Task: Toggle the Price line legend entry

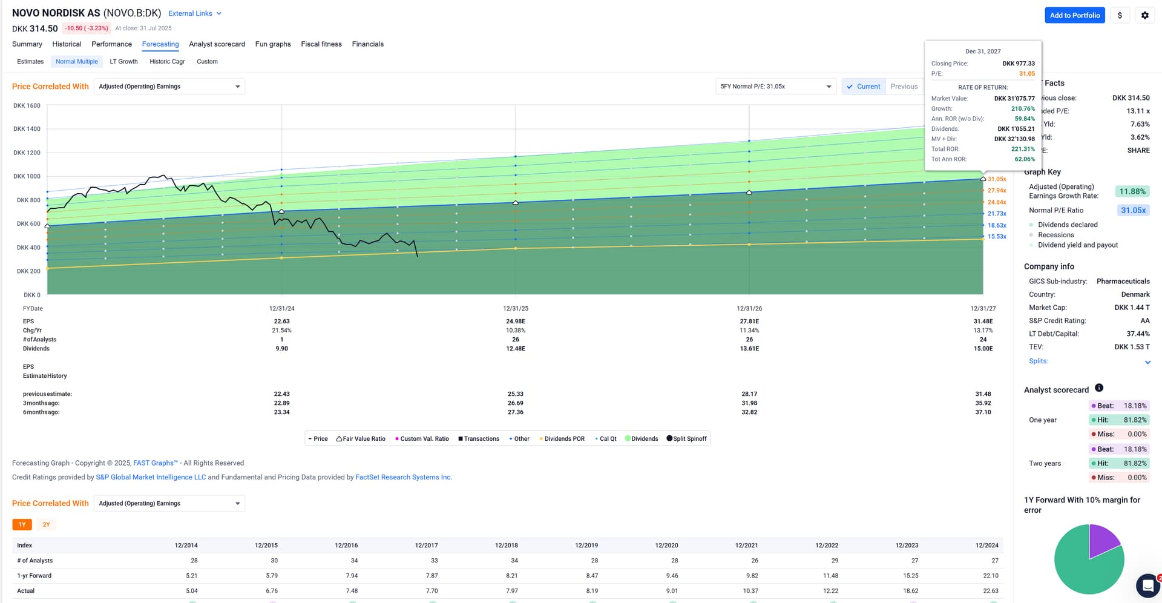Action: (x=318, y=439)
